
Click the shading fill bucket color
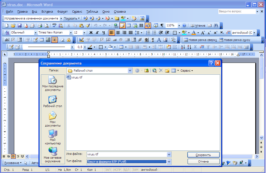pos(110,47)
